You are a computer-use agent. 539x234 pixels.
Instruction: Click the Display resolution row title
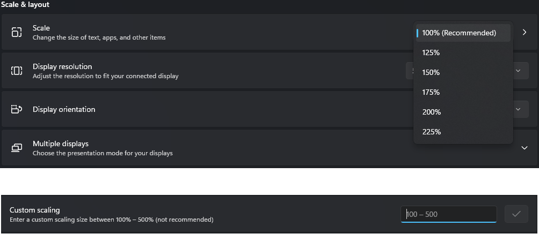pyautogui.click(x=62, y=66)
